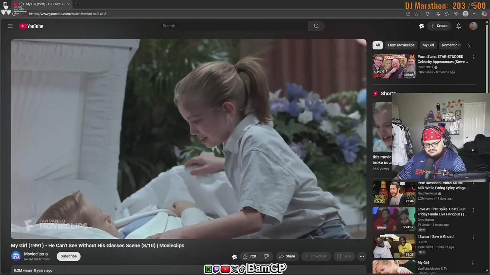The width and height of the screenshot is (490, 275).
Task: Open the Copilot sidebar icon
Action: 484,14
